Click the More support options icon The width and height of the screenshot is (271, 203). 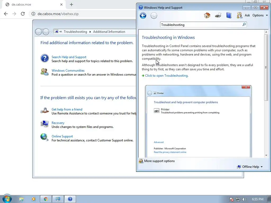tap(141, 161)
